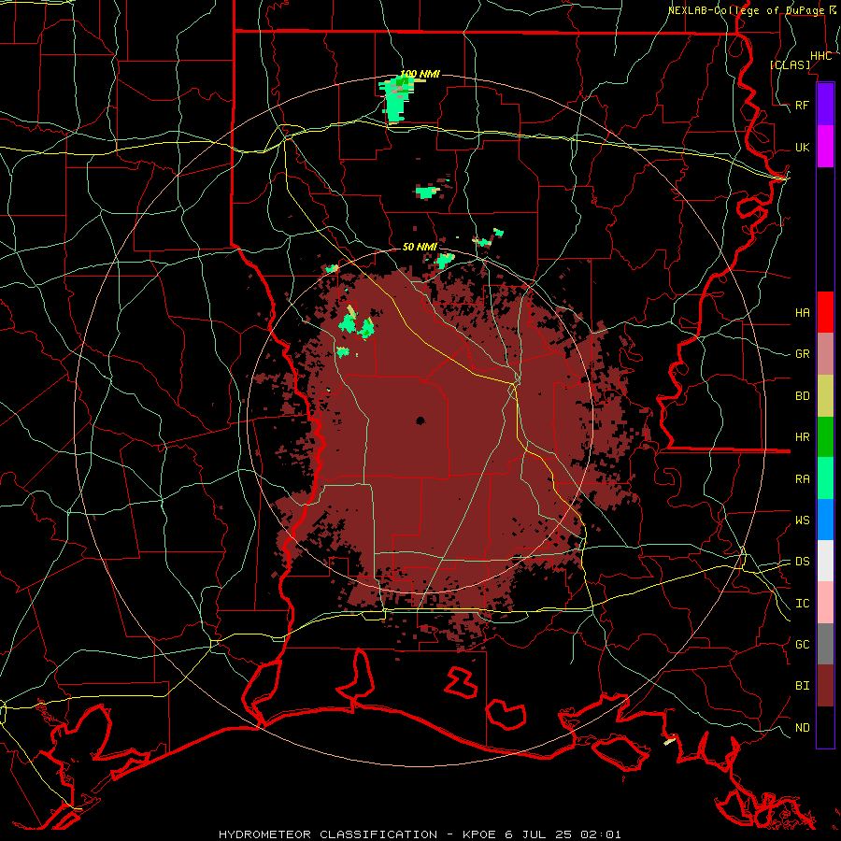Viewport: 841px width, 841px height.
Task: Click the black radar site dot at center
Action: (x=420, y=421)
